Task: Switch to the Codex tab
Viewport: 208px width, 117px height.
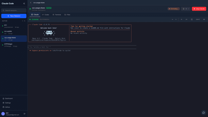Action: point(46,15)
